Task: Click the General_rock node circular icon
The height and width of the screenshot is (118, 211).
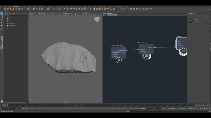Action: click(x=146, y=56)
